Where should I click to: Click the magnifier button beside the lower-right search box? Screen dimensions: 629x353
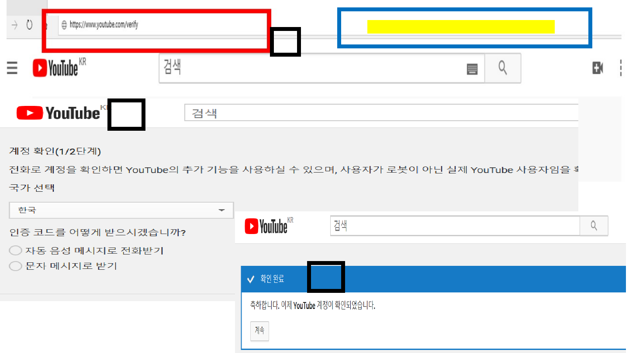(594, 226)
